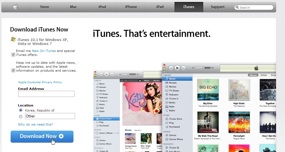Viewport: 285px width, 152px height.
Task: Open the We Walk This Road album cover
Action: (x=208, y=122)
